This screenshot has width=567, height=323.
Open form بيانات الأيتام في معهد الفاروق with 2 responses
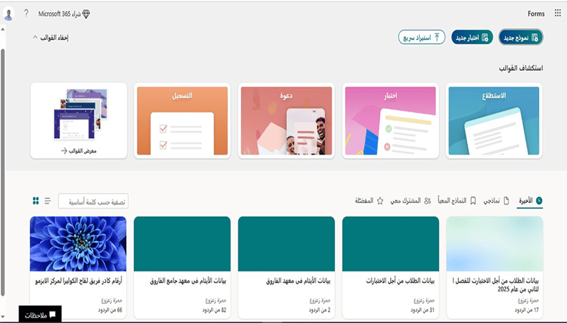286,267
